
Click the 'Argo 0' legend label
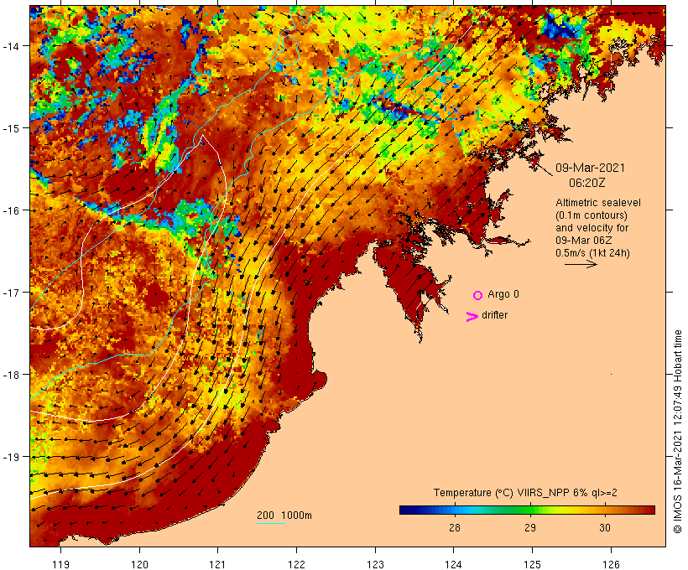click(x=503, y=294)
